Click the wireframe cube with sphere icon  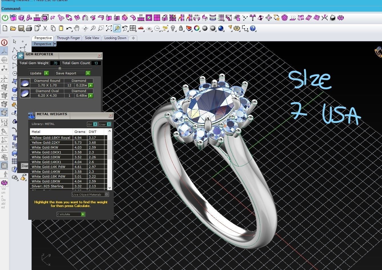(x=45, y=18)
